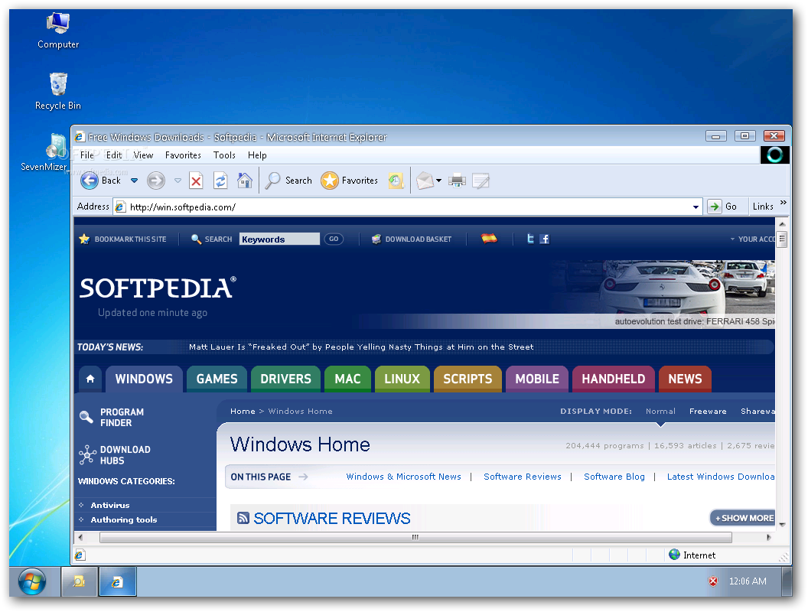The height and width of the screenshot is (612, 808).
Task: Click the Go arrow button
Action: click(714, 207)
